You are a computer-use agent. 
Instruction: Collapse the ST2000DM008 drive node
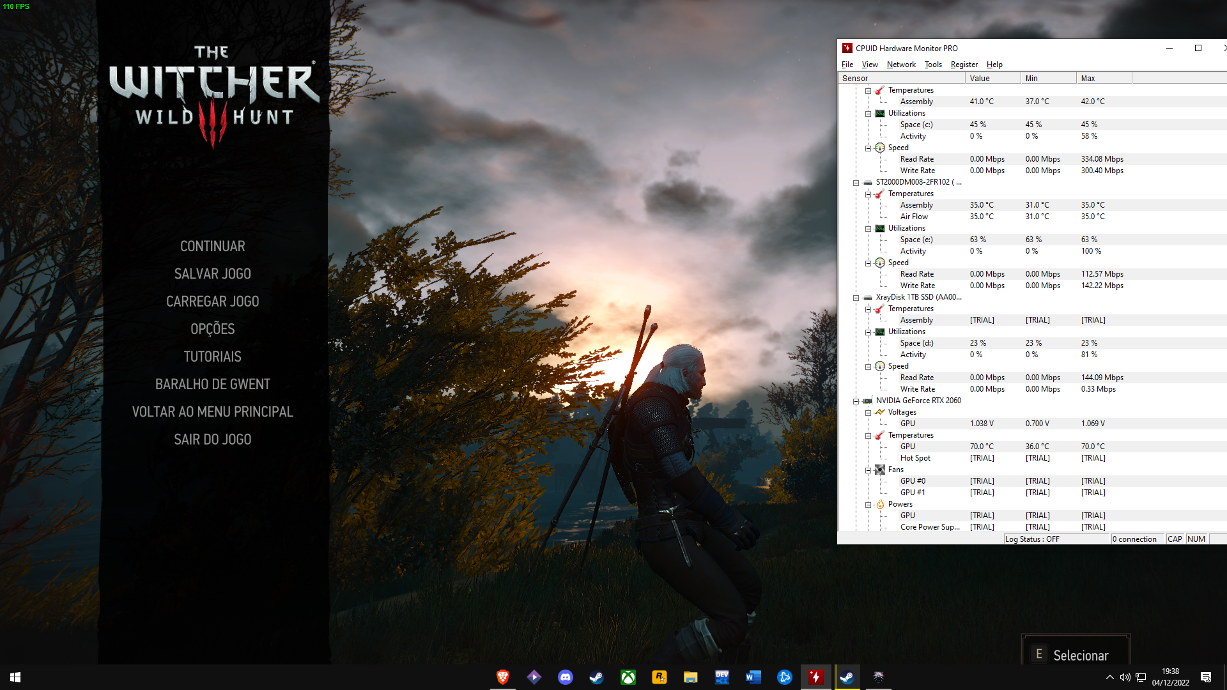pos(856,183)
